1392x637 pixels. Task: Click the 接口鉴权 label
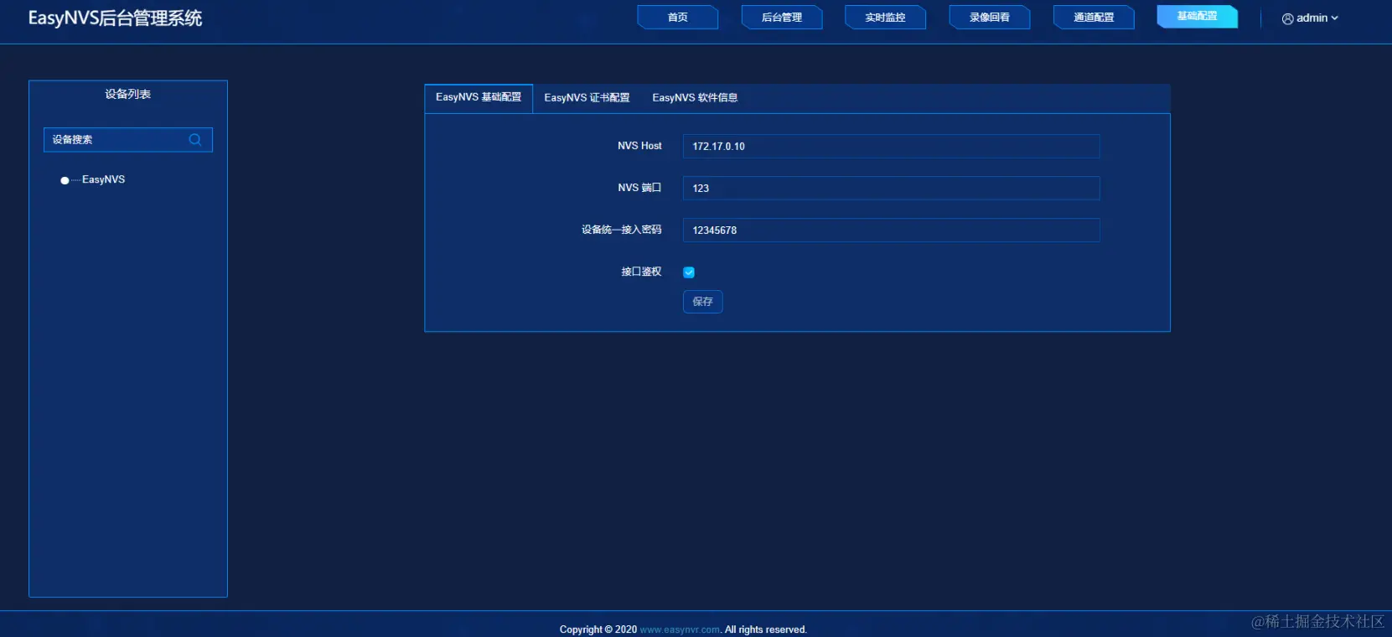(x=641, y=272)
